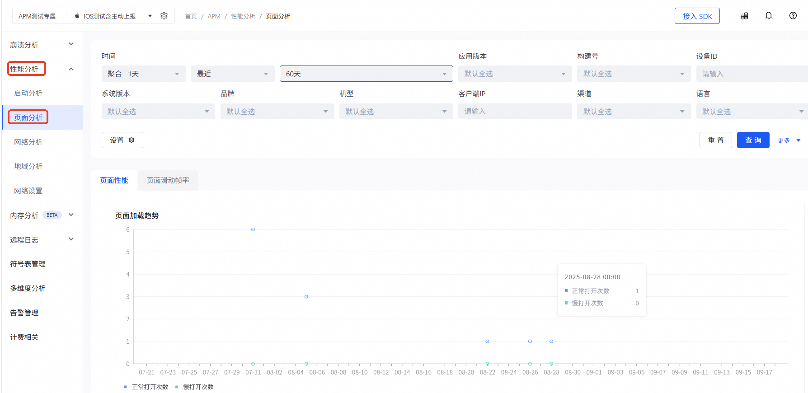Toggle 正常打开次数 legend series
Image resolution: width=808 pixels, height=393 pixels.
[146, 387]
